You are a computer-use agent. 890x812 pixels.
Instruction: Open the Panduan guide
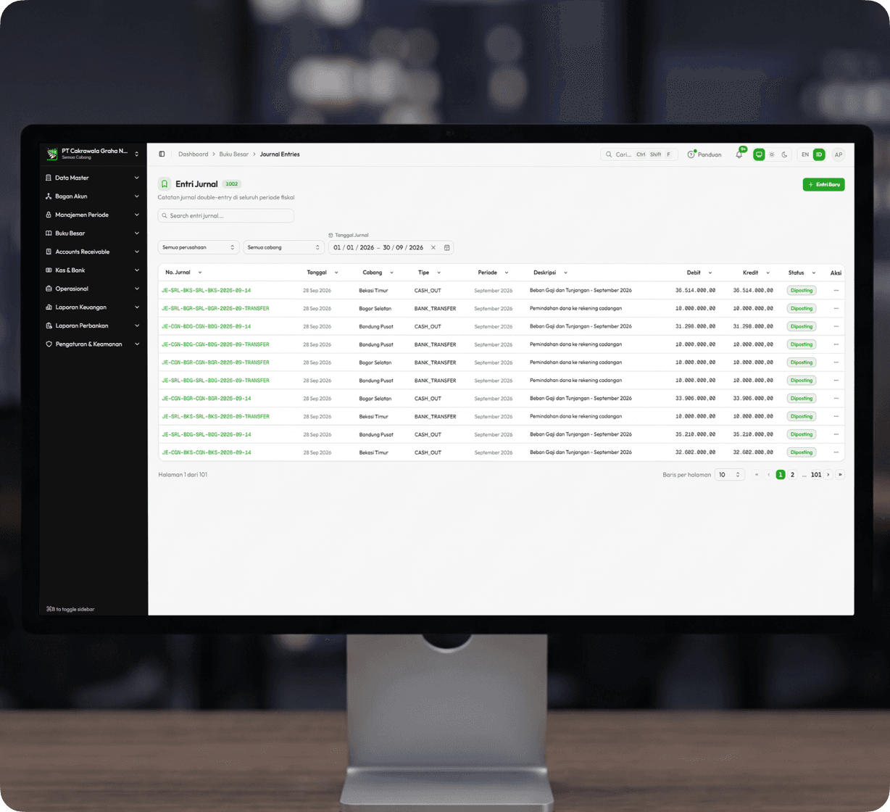(704, 154)
